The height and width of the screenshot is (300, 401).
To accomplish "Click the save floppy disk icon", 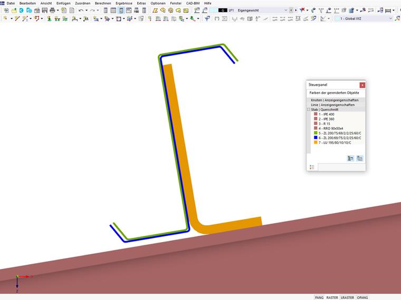I will click(45, 11).
